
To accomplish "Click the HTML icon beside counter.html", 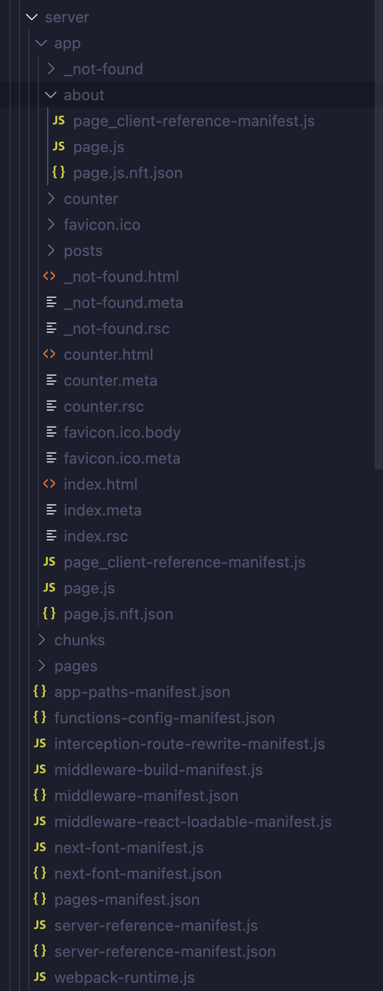I will click(x=49, y=354).
